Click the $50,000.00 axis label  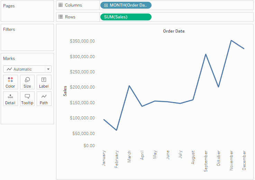click(x=84, y=134)
